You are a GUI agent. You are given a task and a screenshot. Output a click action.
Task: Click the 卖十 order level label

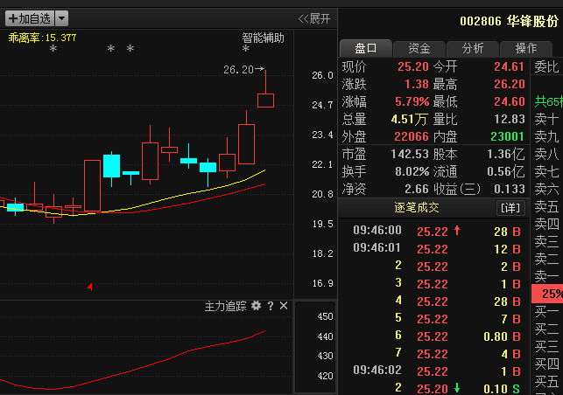tap(546, 119)
